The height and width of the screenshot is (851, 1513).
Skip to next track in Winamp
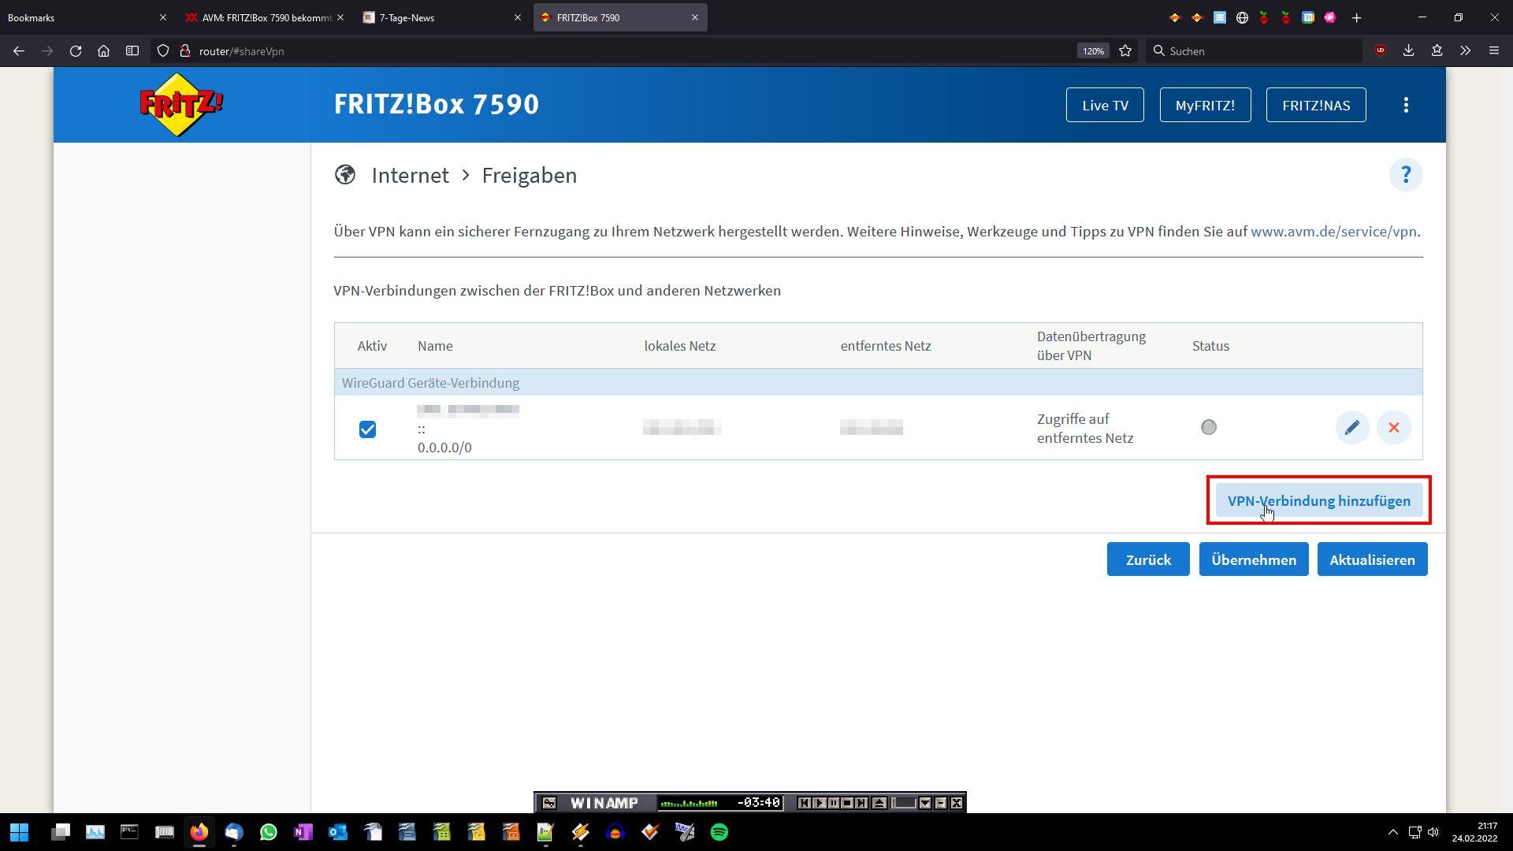[861, 803]
